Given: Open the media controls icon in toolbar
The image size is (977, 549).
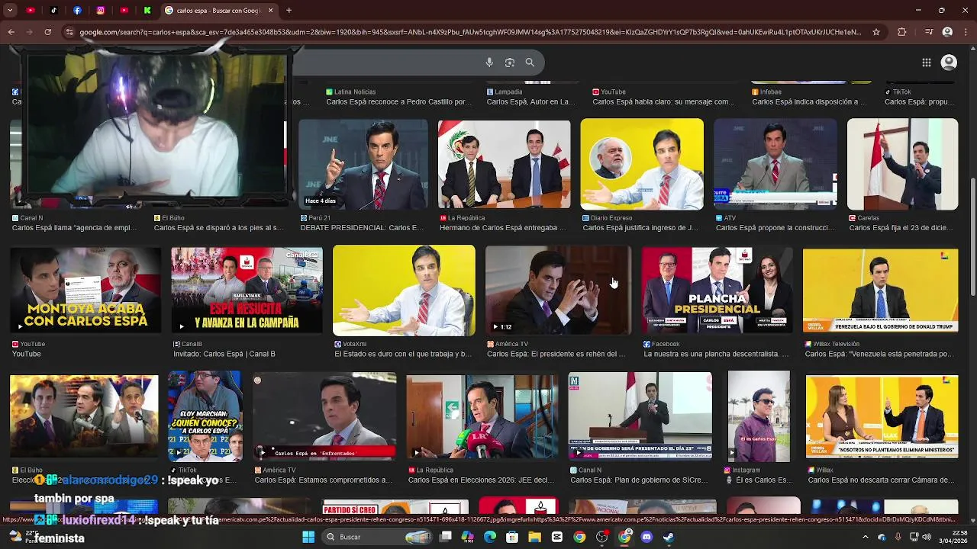Looking at the screenshot, I should pos(928,32).
